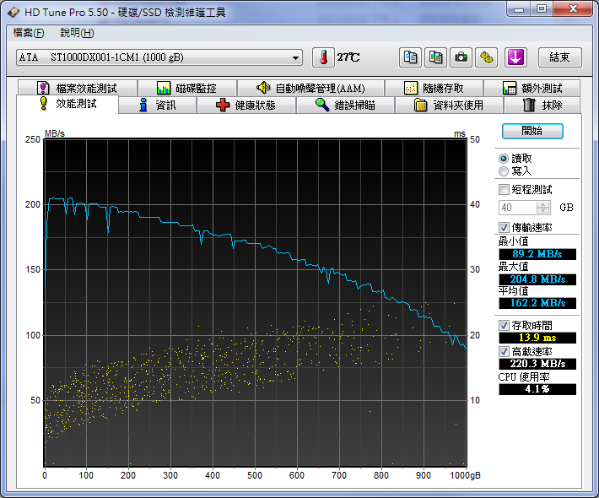Click the 4.1% CPU usage value
Viewport: 599px width, 498px height.
[x=537, y=389]
